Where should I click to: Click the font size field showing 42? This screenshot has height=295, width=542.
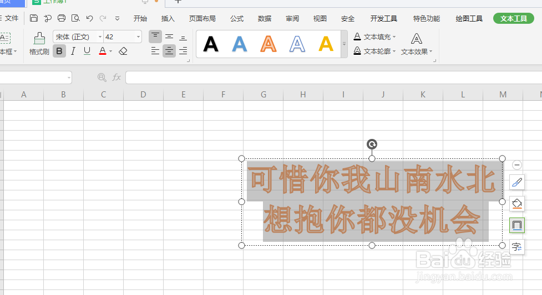pyautogui.click(x=119, y=37)
